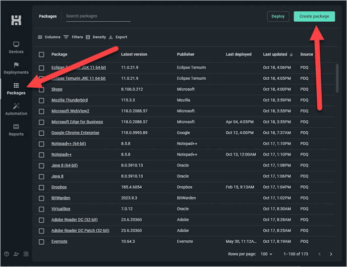This screenshot has height=267, width=347.
Task: Sort by Publisher column header
Action: click(x=185, y=54)
